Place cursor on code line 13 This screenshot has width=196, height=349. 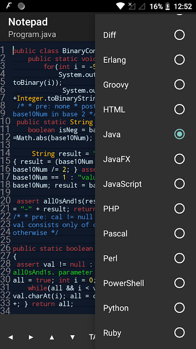point(54,146)
